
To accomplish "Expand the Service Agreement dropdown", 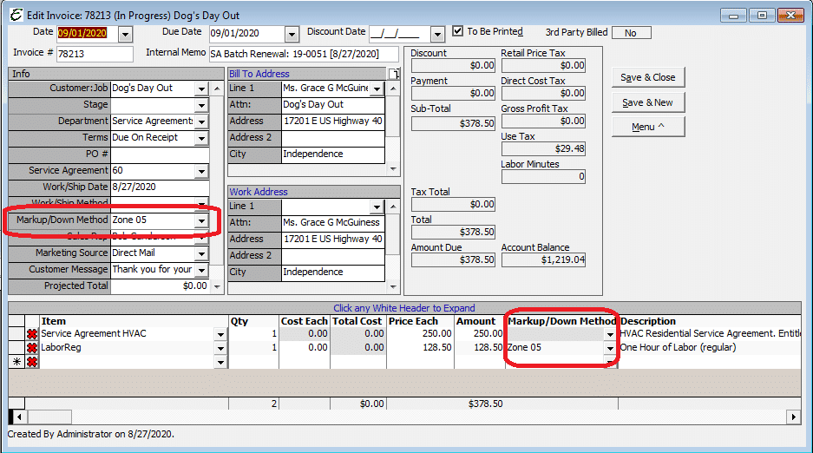I will pos(201,172).
